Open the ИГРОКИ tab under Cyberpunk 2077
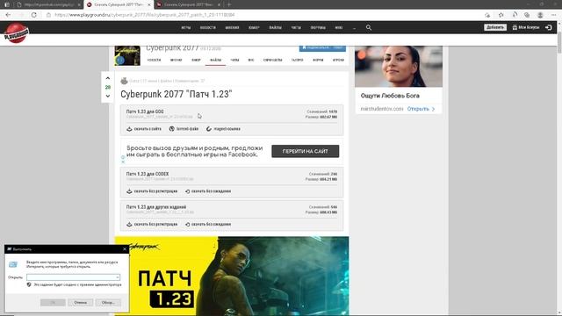Image resolution: width=562 pixels, height=316 pixels. pos(338,60)
